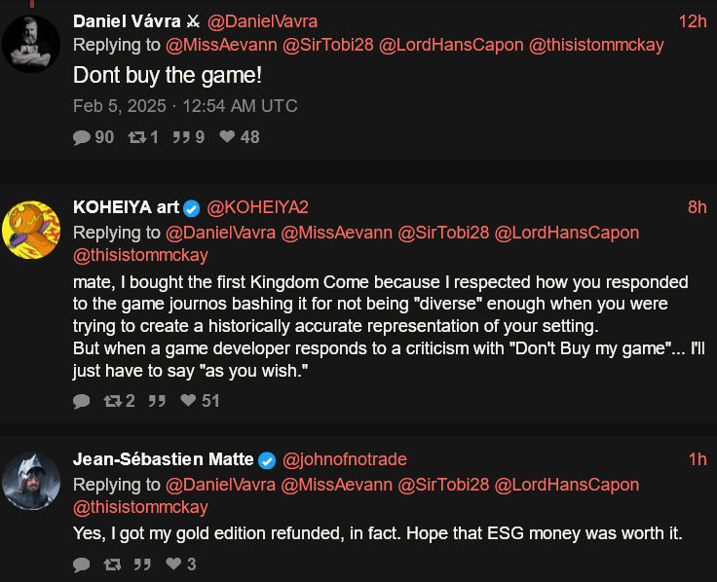717x582 pixels.
Task: Click retweet icon on Daniel Vávra's tweet
Action: 136,137
